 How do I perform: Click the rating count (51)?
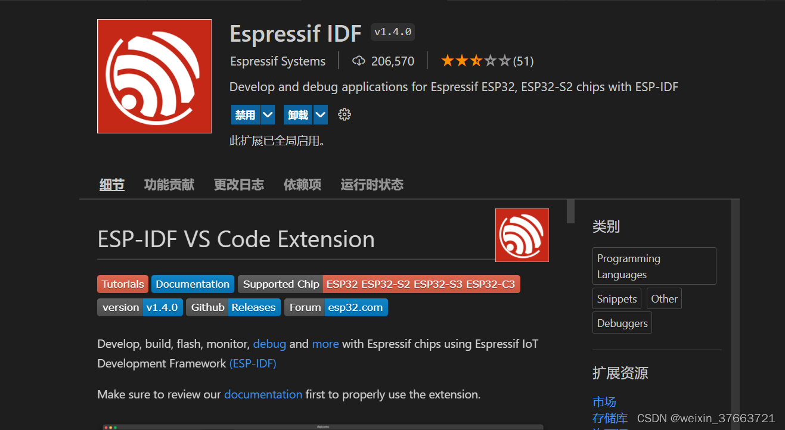523,61
